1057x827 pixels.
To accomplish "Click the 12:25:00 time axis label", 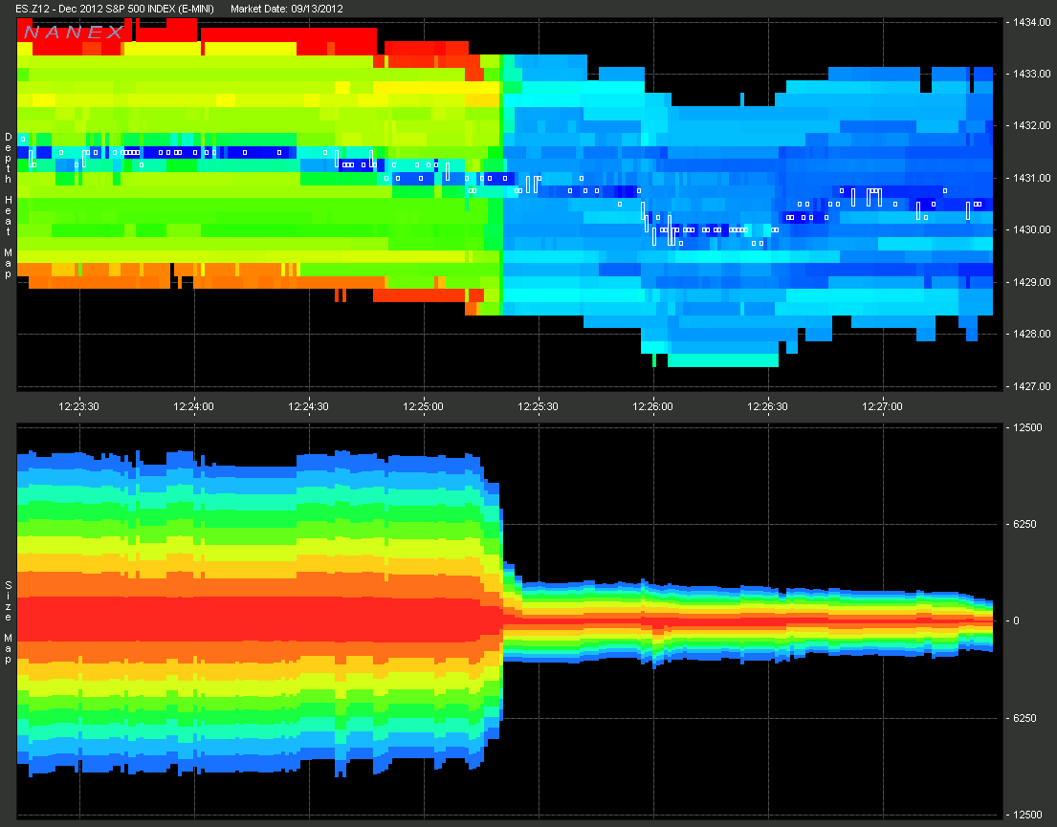I will [x=424, y=406].
